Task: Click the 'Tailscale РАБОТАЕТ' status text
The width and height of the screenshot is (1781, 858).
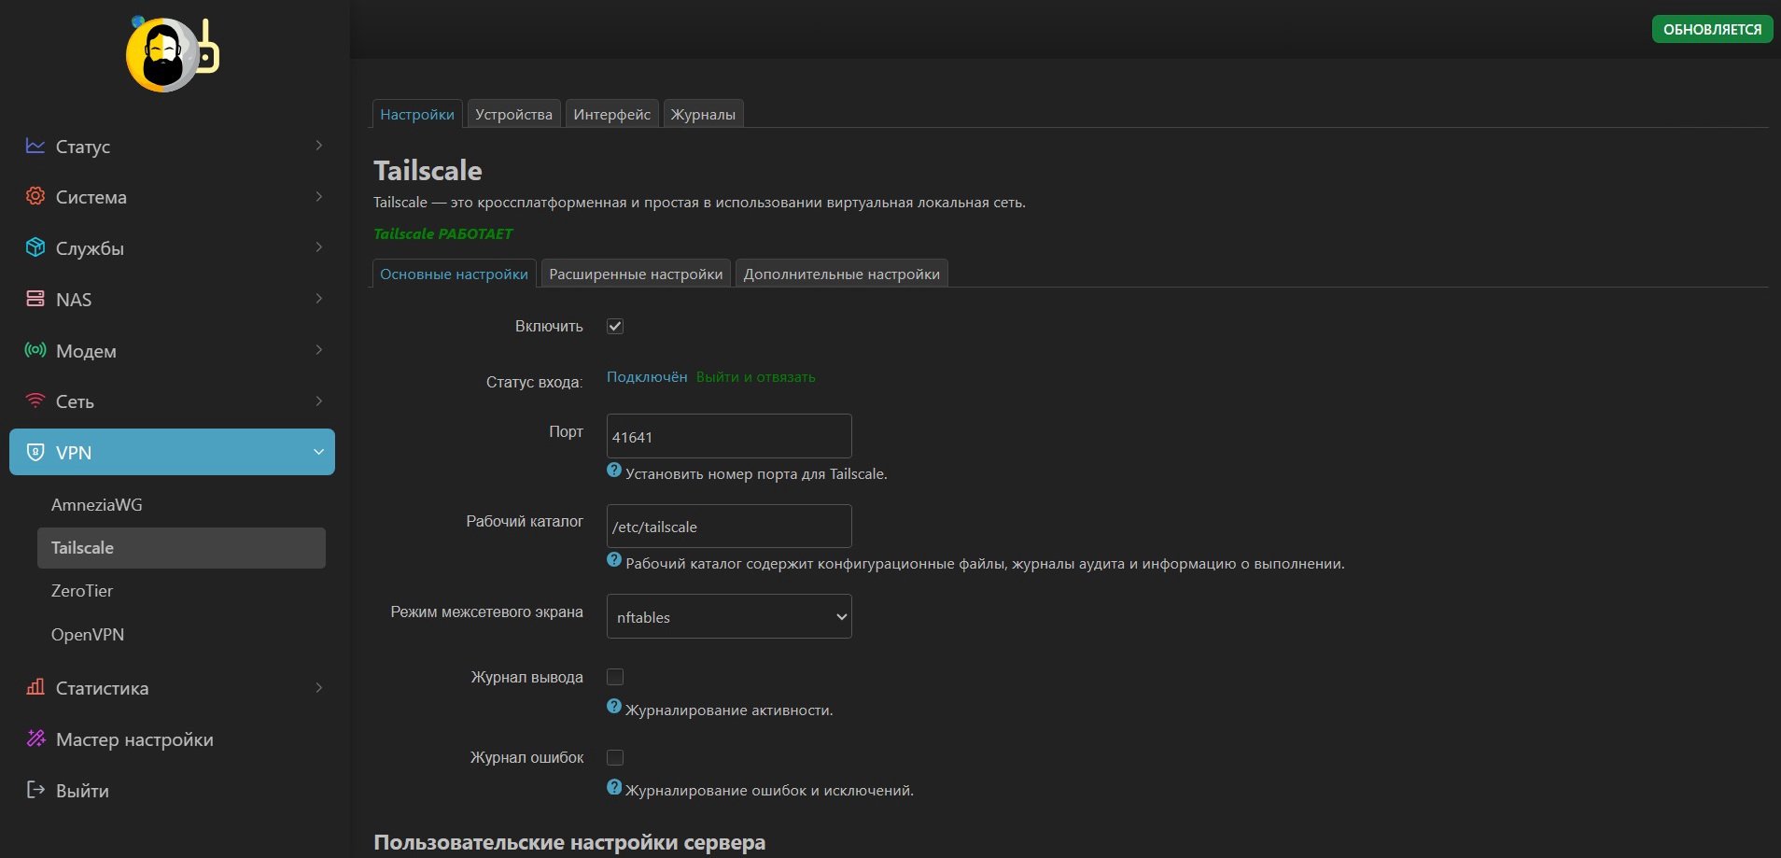Action: (443, 233)
